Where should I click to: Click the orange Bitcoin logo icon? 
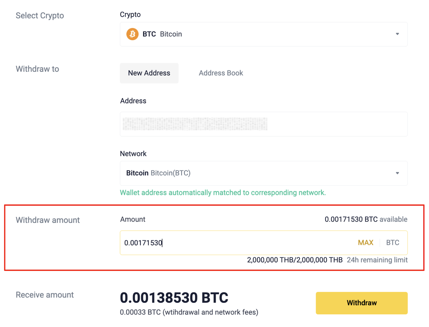(132, 34)
